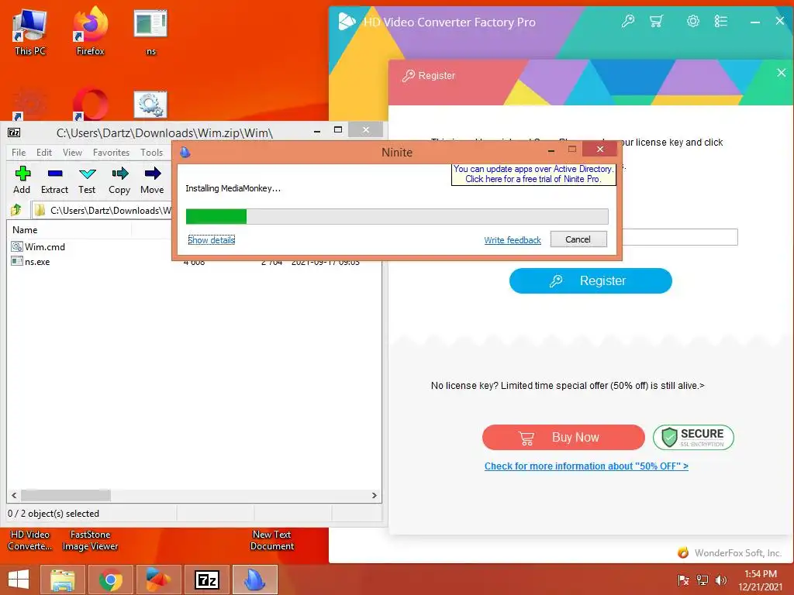The image size is (794, 595).
Task: Click the Extract tool in 7-Zip
Action: pyautogui.click(x=54, y=180)
